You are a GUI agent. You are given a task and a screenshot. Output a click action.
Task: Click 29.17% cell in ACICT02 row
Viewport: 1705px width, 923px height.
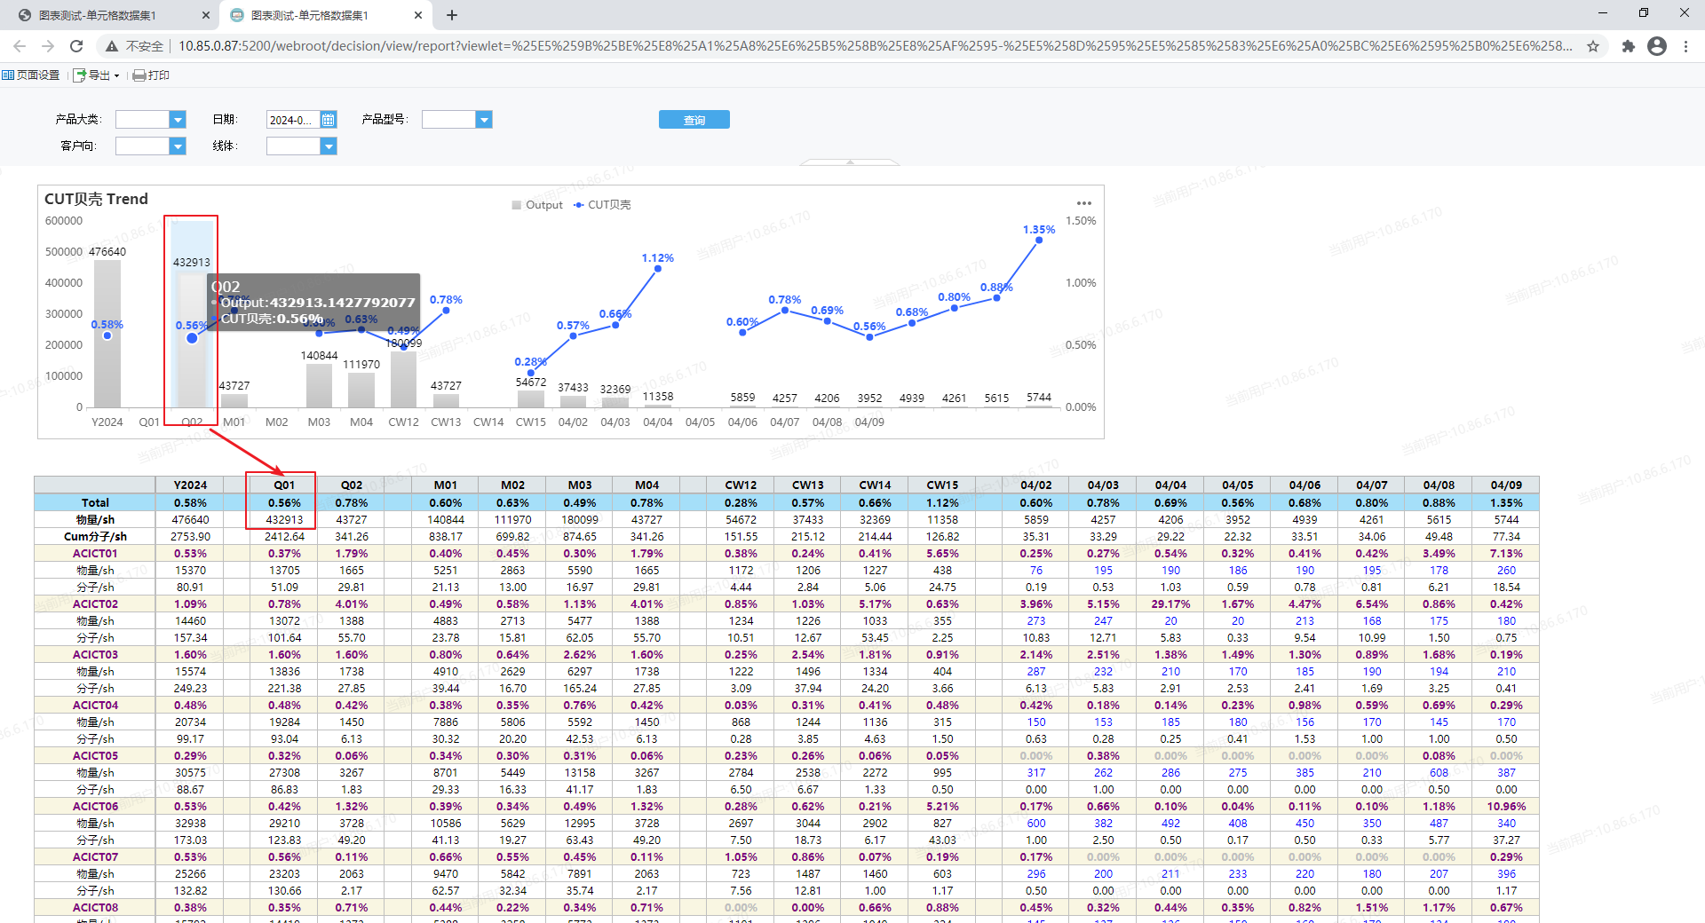point(1170,603)
